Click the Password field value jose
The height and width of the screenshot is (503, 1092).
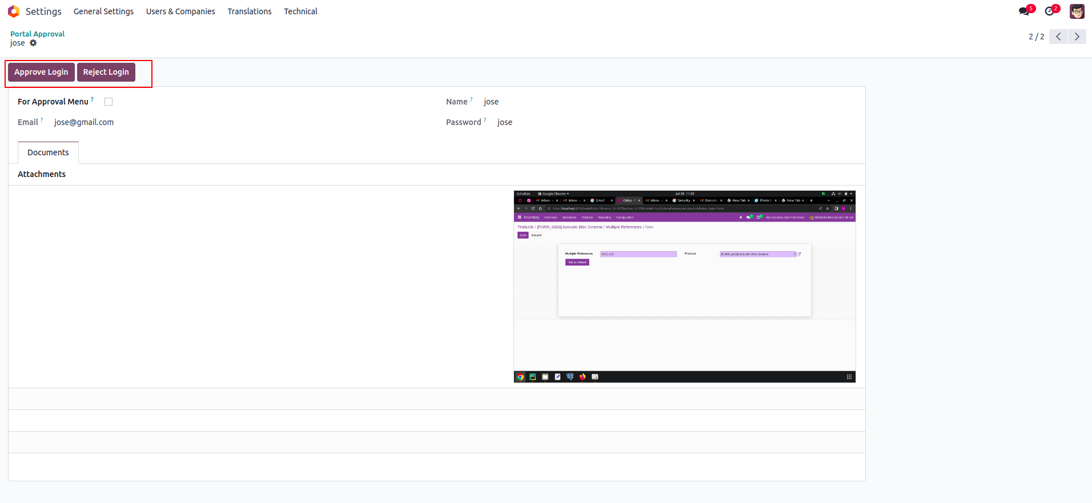coord(505,122)
